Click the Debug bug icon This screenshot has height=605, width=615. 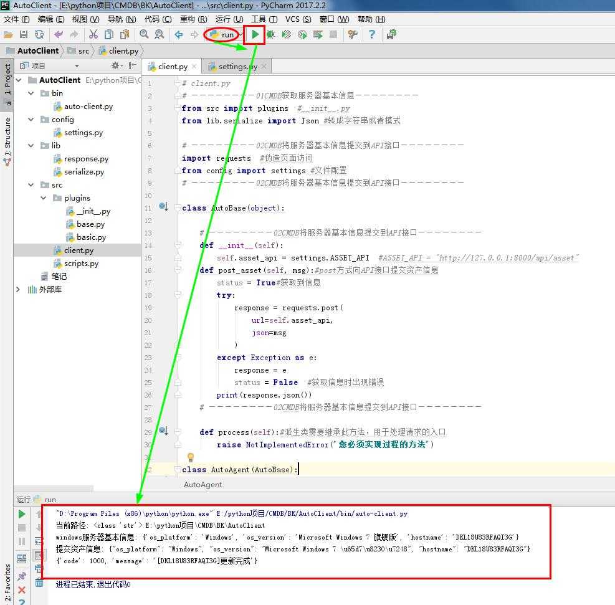coord(271,34)
